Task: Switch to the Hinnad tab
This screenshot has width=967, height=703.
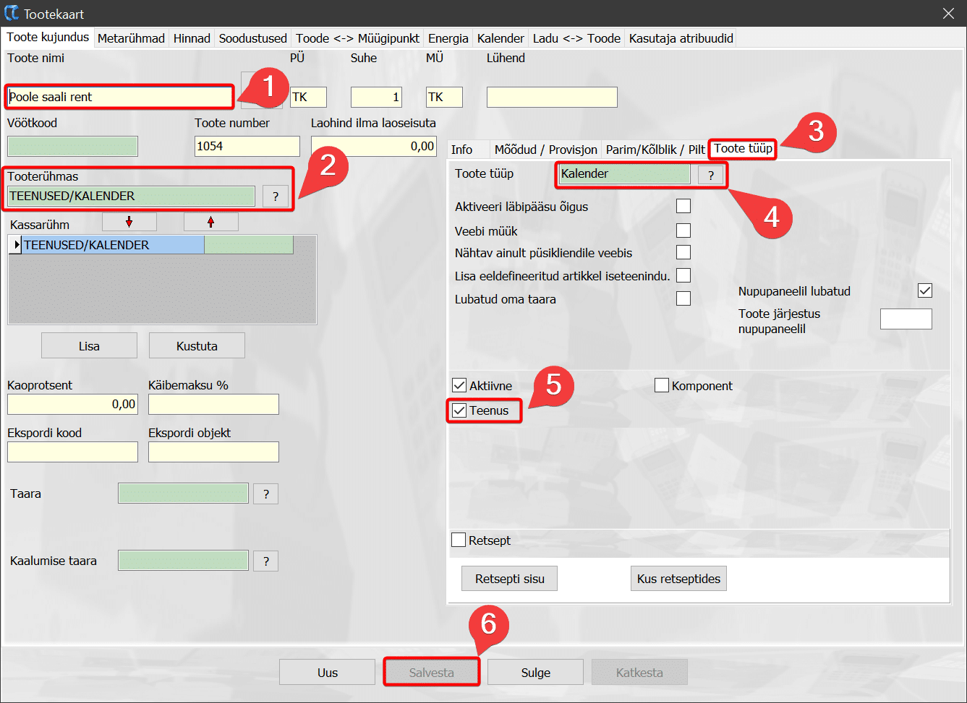Action: coord(192,38)
